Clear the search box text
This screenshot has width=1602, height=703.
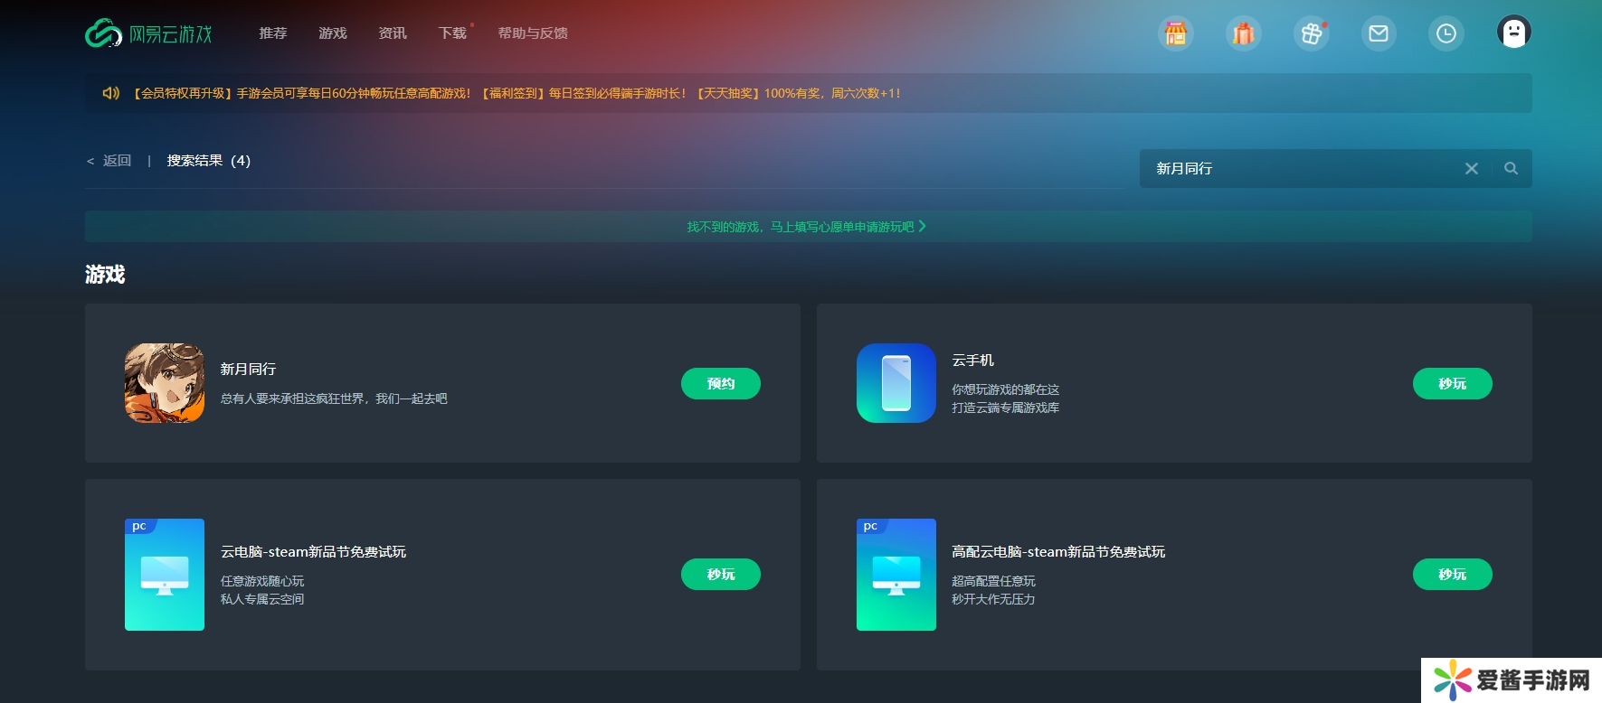1471,168
